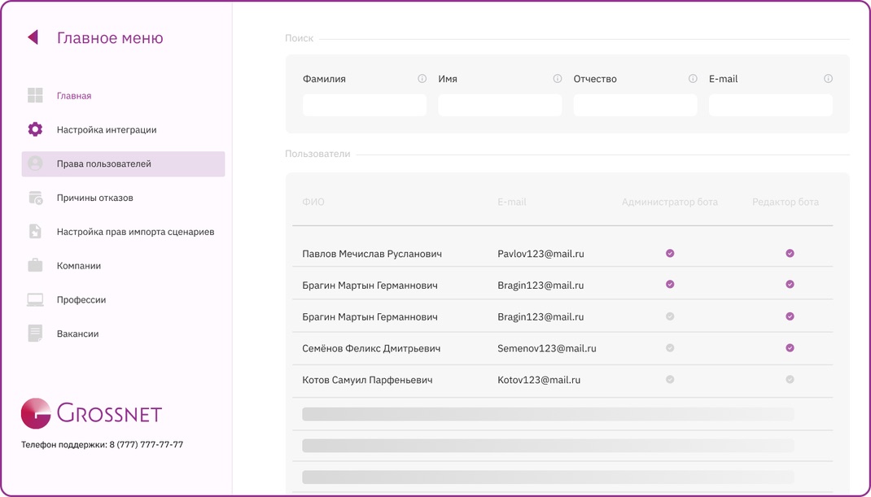Click the Фамилия search input field

pos(365,105)
